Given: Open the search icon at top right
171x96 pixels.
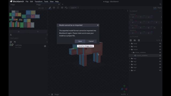Looking at the screenshot, I should tap(160, 4).
